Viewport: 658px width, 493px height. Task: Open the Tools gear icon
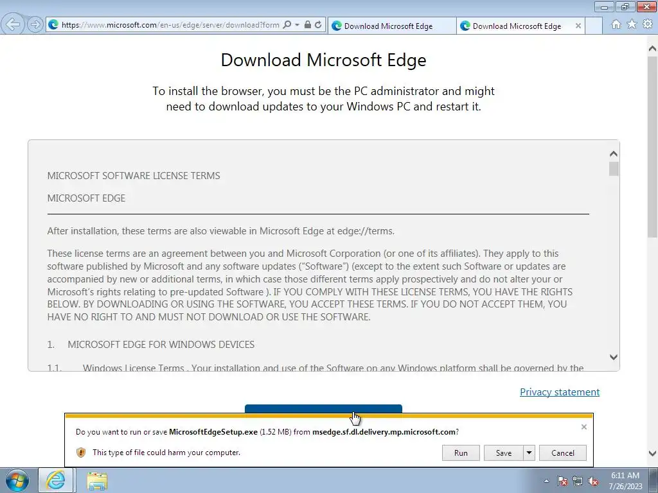pyautogui.click(x=648, y=24)
